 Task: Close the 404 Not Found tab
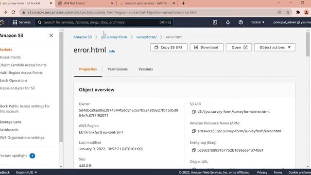click(112, 3)
